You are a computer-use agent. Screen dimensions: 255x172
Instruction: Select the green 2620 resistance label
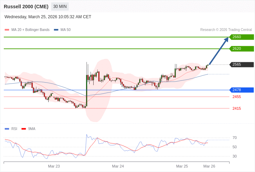(x=241, y=49)
